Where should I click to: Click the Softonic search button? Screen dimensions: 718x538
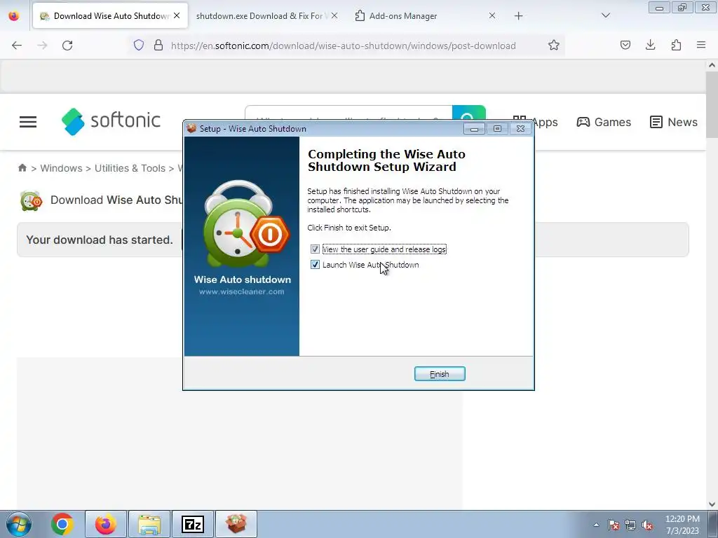[x=468, y=113]
